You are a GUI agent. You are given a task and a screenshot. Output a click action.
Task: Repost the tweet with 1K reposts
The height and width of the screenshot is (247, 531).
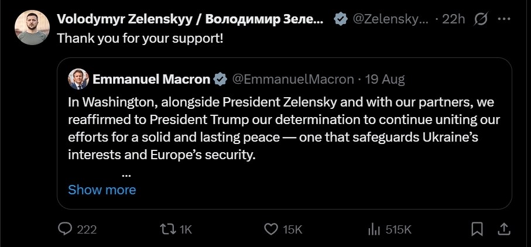click(x=167, y=229)
